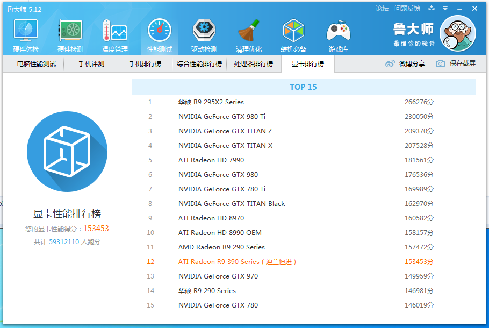This screenshot has height=328, width=489.
Task: Click the 266276分 top score
Action: click(419, 102)
